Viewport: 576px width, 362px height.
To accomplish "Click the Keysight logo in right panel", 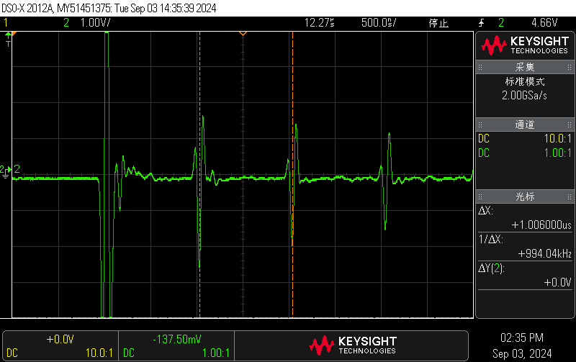I will tap(525, 46).
